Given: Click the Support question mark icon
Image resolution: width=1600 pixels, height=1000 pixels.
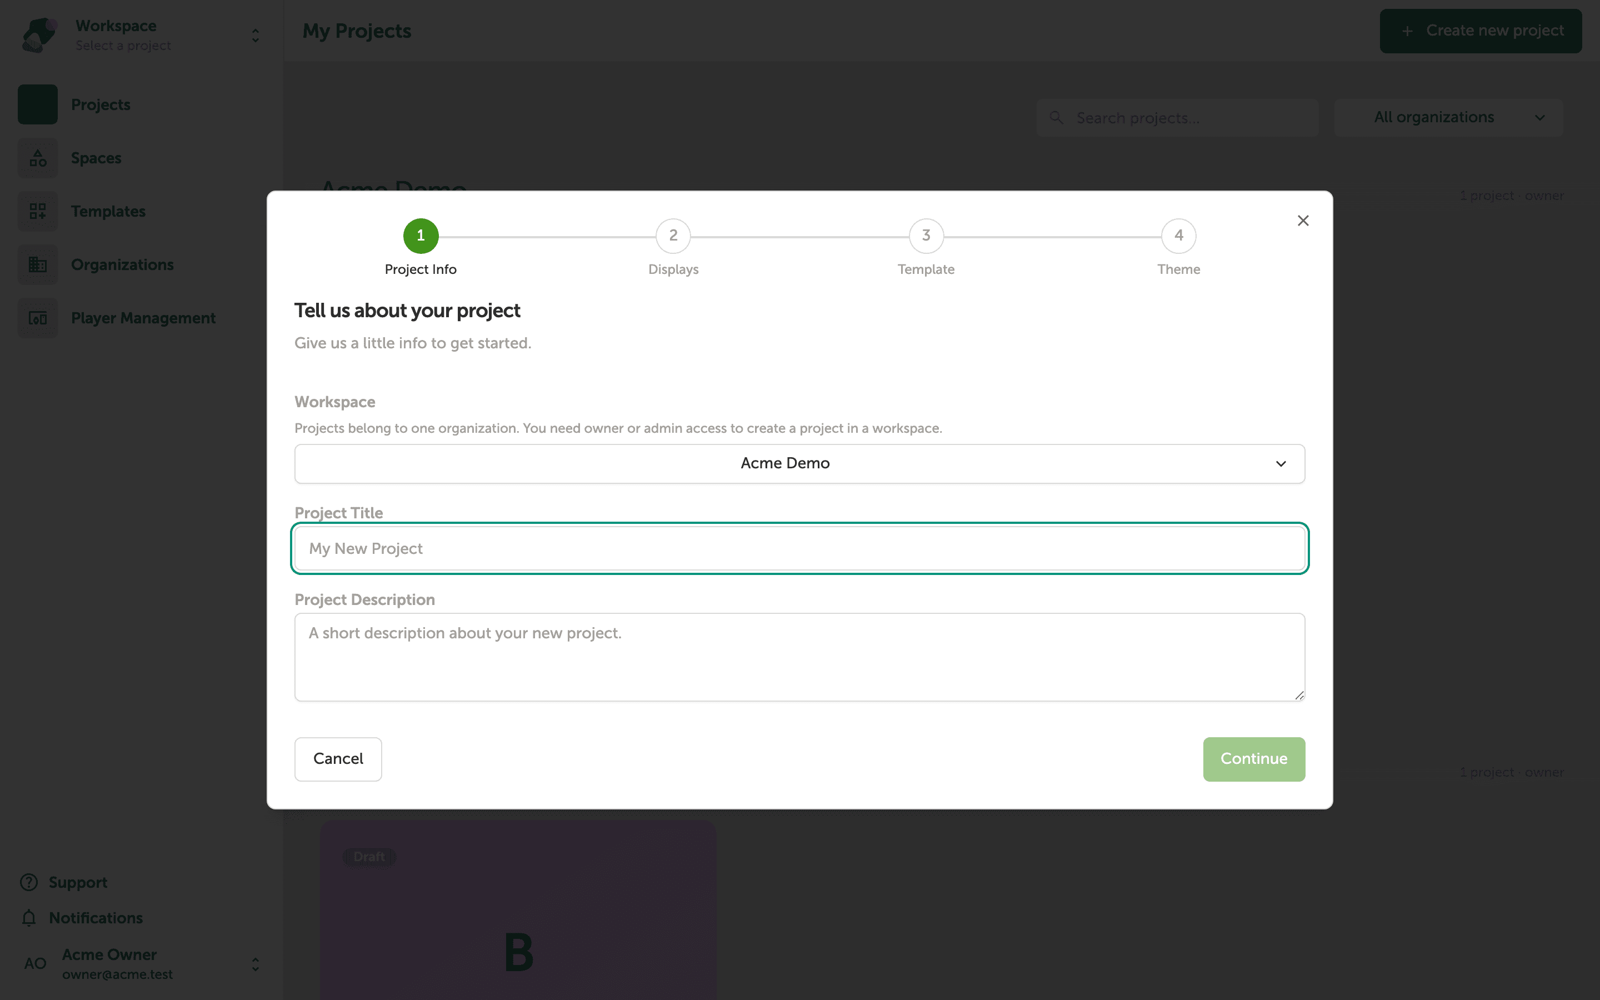Looking at the screenshot, I should tap(28, 882).
